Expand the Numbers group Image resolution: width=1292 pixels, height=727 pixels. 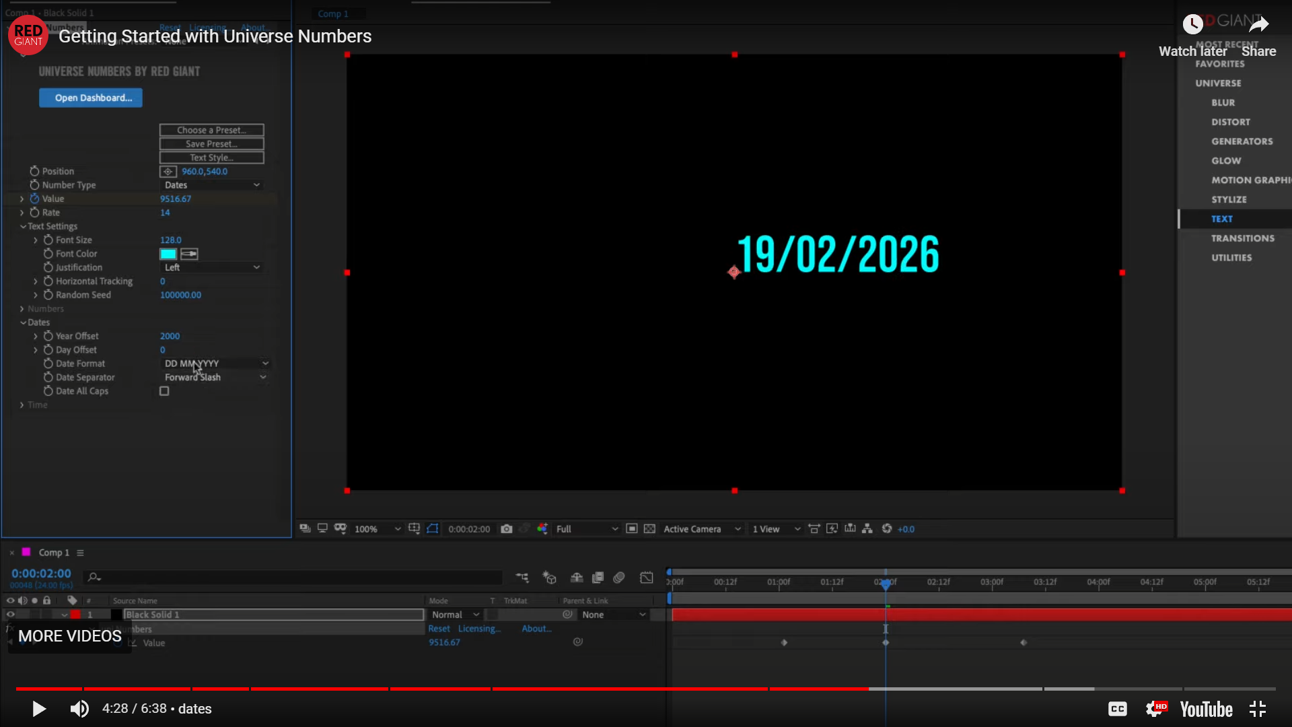(x=22, y=309)
